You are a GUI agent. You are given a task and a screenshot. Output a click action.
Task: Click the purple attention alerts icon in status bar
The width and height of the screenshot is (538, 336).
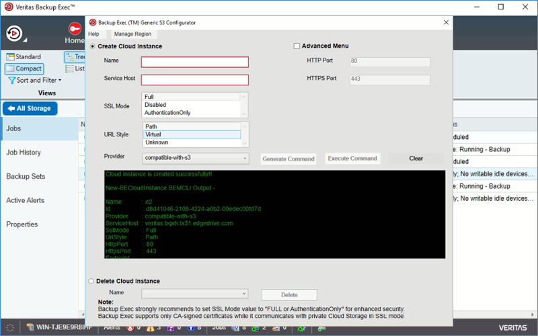coord(171,328)
